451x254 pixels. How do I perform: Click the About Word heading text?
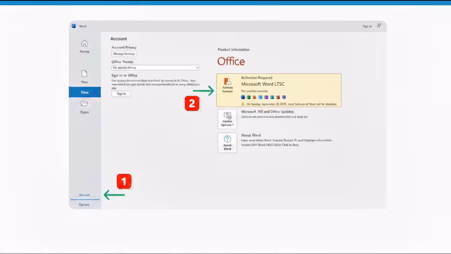tap(251, 135)
